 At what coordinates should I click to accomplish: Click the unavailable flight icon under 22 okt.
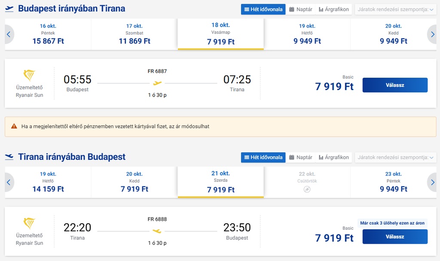[307, 189]
